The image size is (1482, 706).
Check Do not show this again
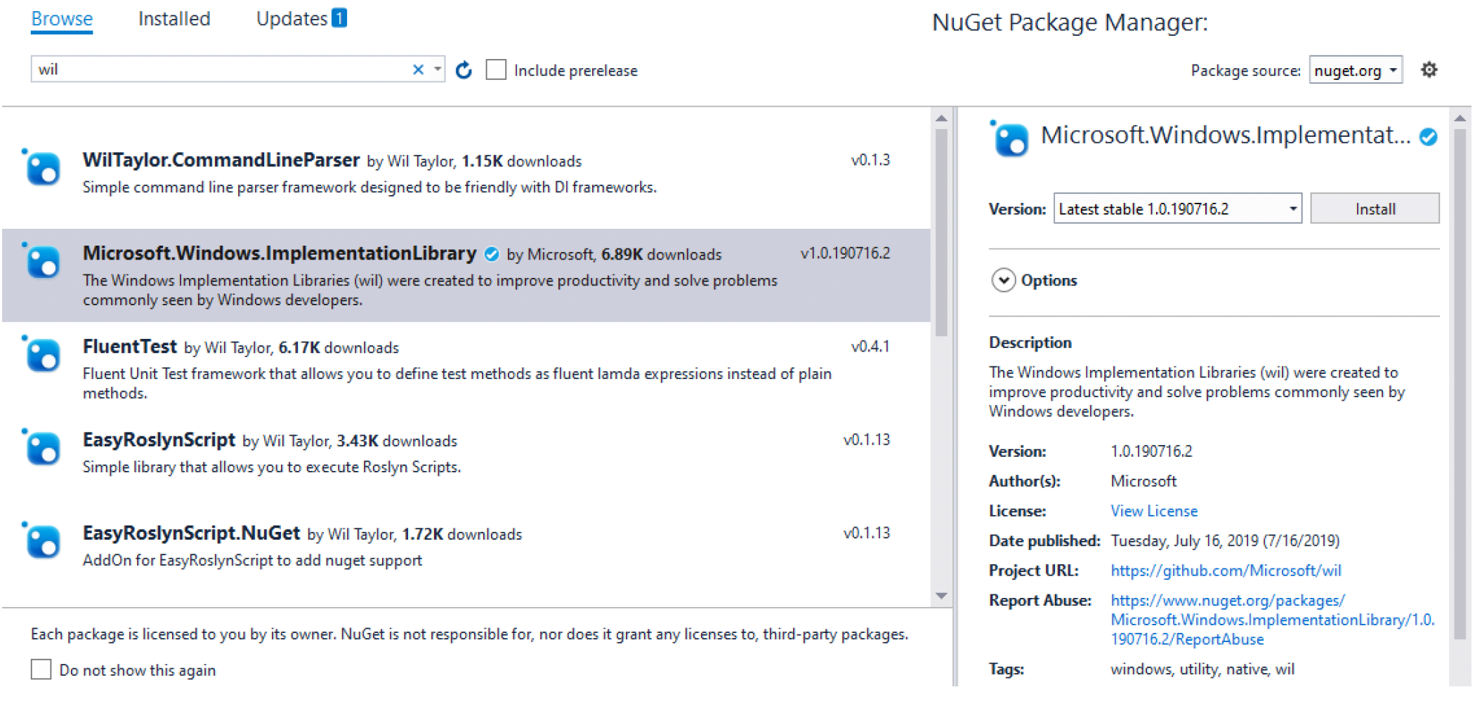click(x=41, y=670)
